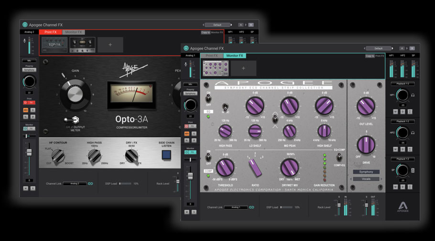This screenshot has height=241, width=435.
Task: Flip the COMP ON/OFF toggle switch
Action: tap(207, 157)
